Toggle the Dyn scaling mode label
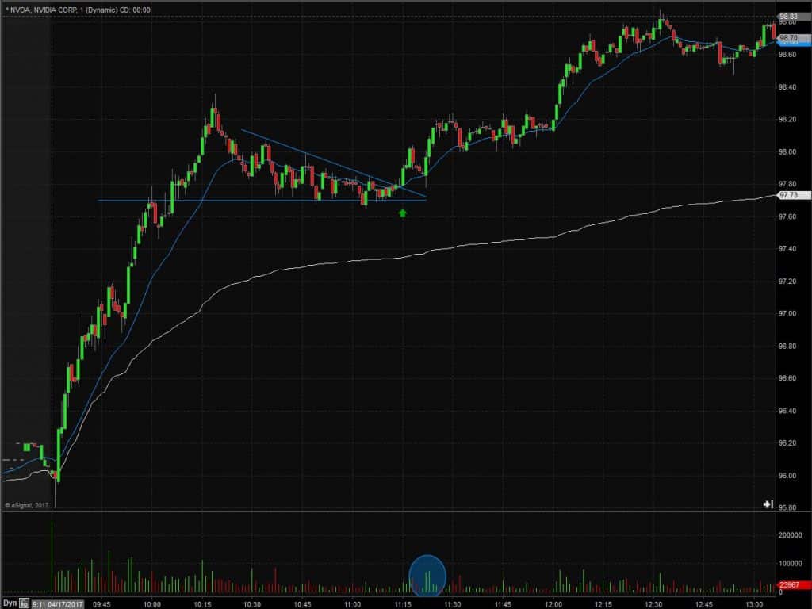The width and height of the screenshot is (812, 609). pos(10,603)
